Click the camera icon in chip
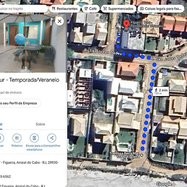This screenshot has width=187, height=187. (x=142, y=9)
